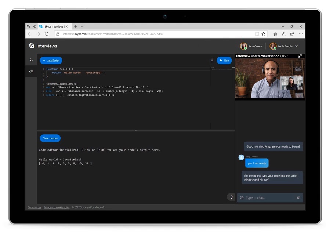Add page to favorites with star icon
The width and height of the screenshot is (326, 232).
[264, 34]
